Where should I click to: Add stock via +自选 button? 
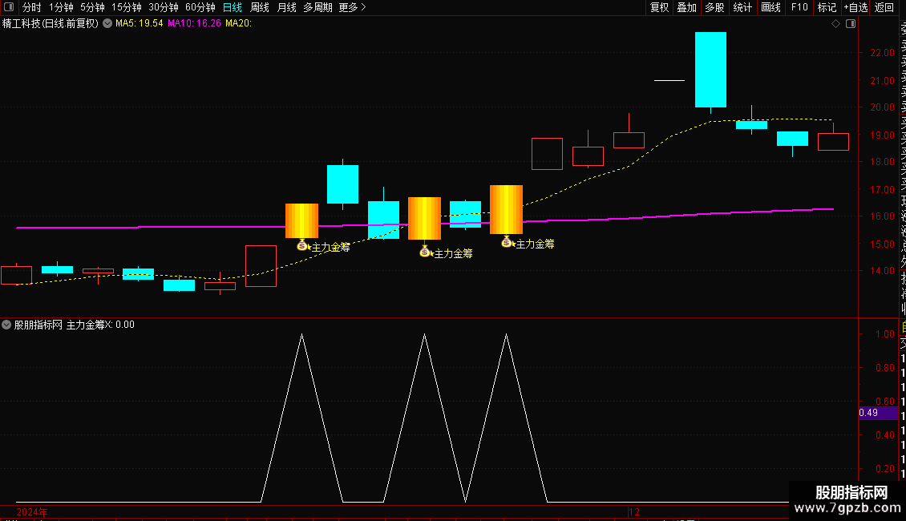coord(855,7)
